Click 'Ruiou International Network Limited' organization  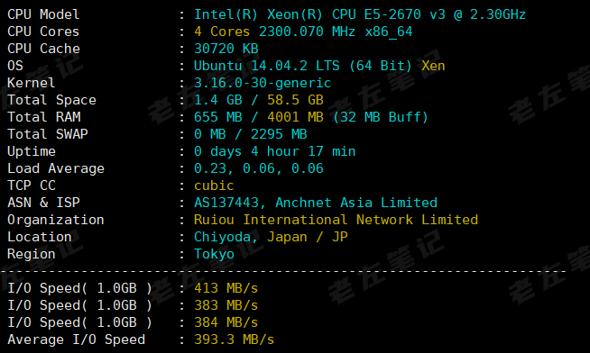click(x=336, y=220)
